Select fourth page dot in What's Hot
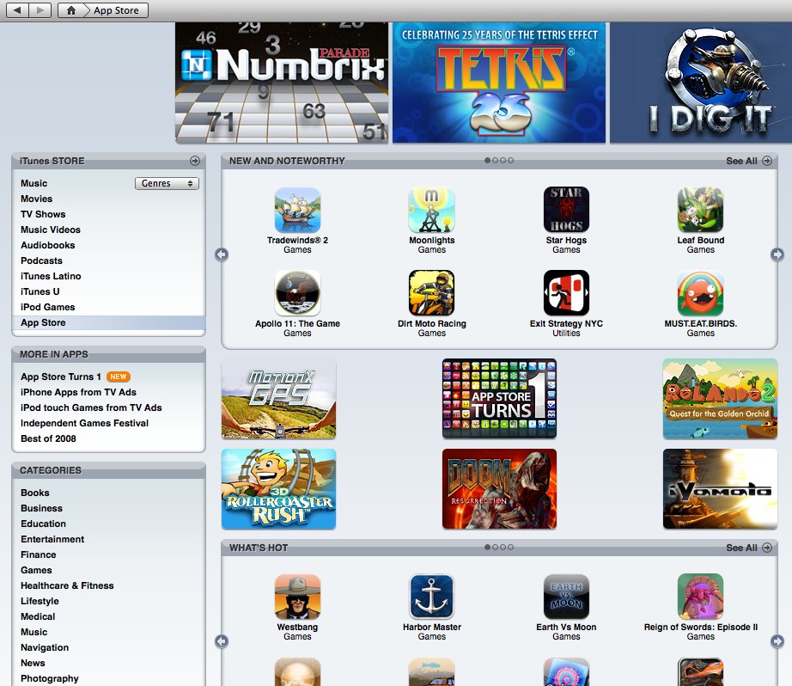 (510, 547)
